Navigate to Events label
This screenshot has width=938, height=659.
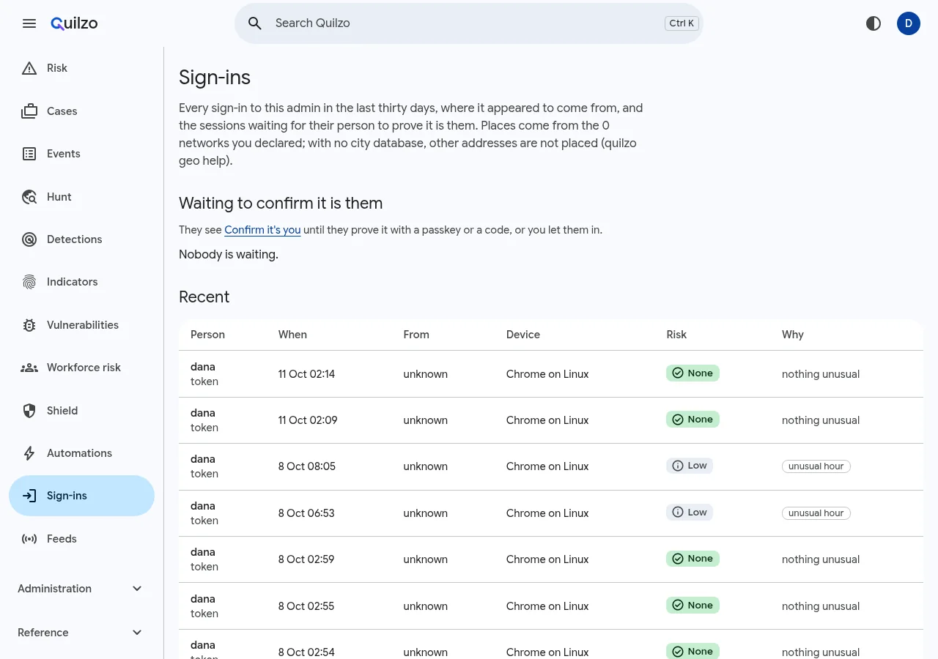[64, 154]
